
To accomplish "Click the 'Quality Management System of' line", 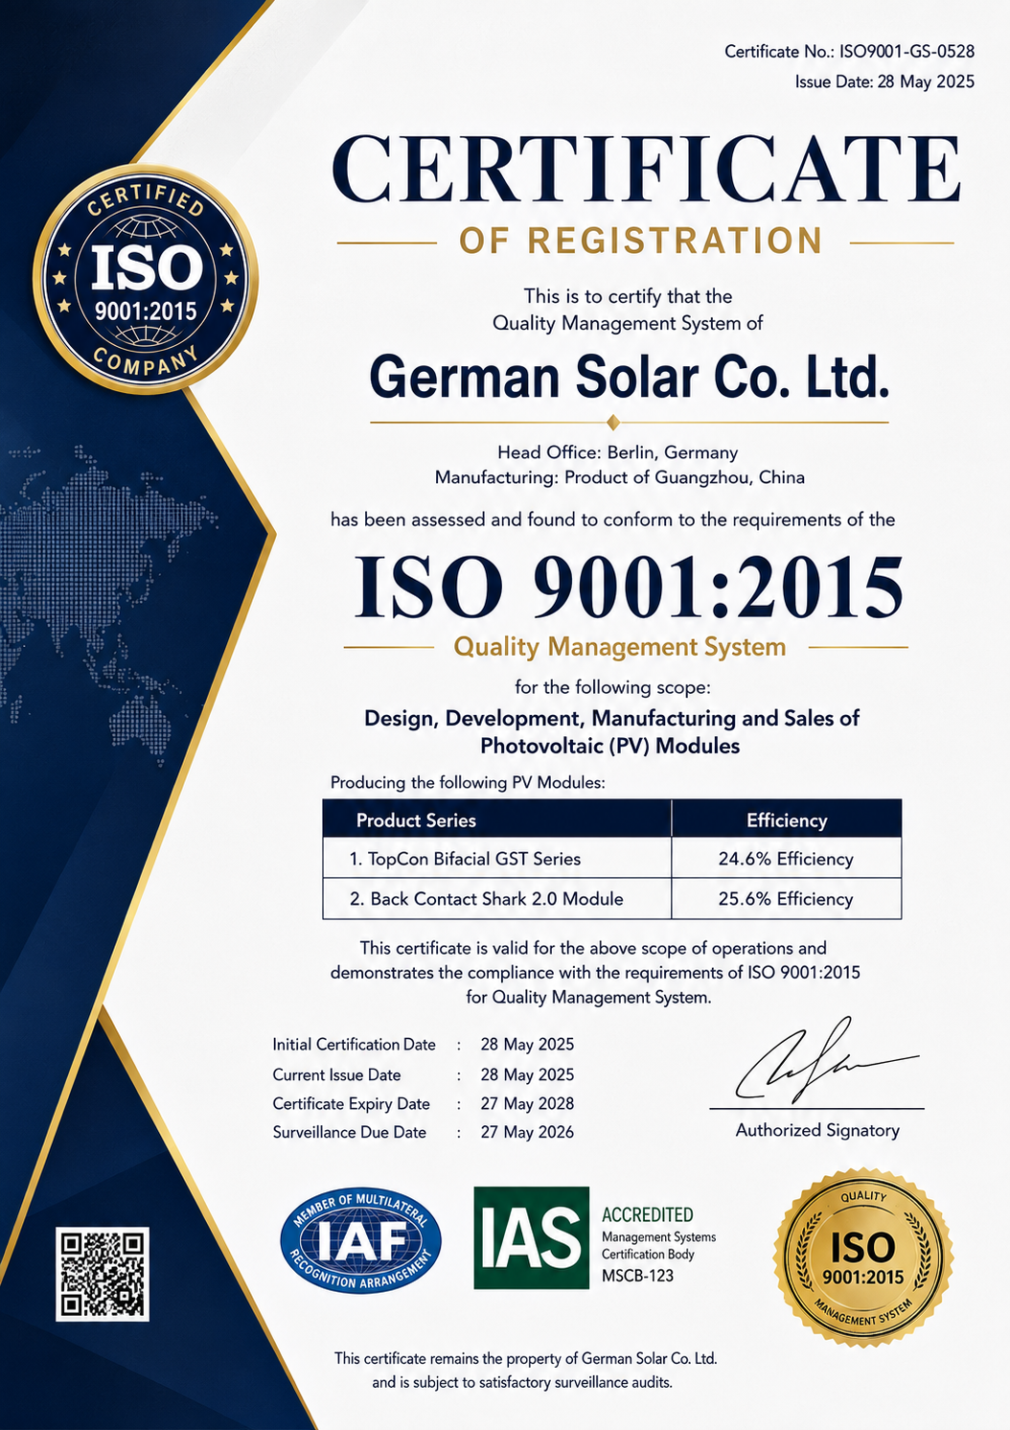I will point(628,323).
